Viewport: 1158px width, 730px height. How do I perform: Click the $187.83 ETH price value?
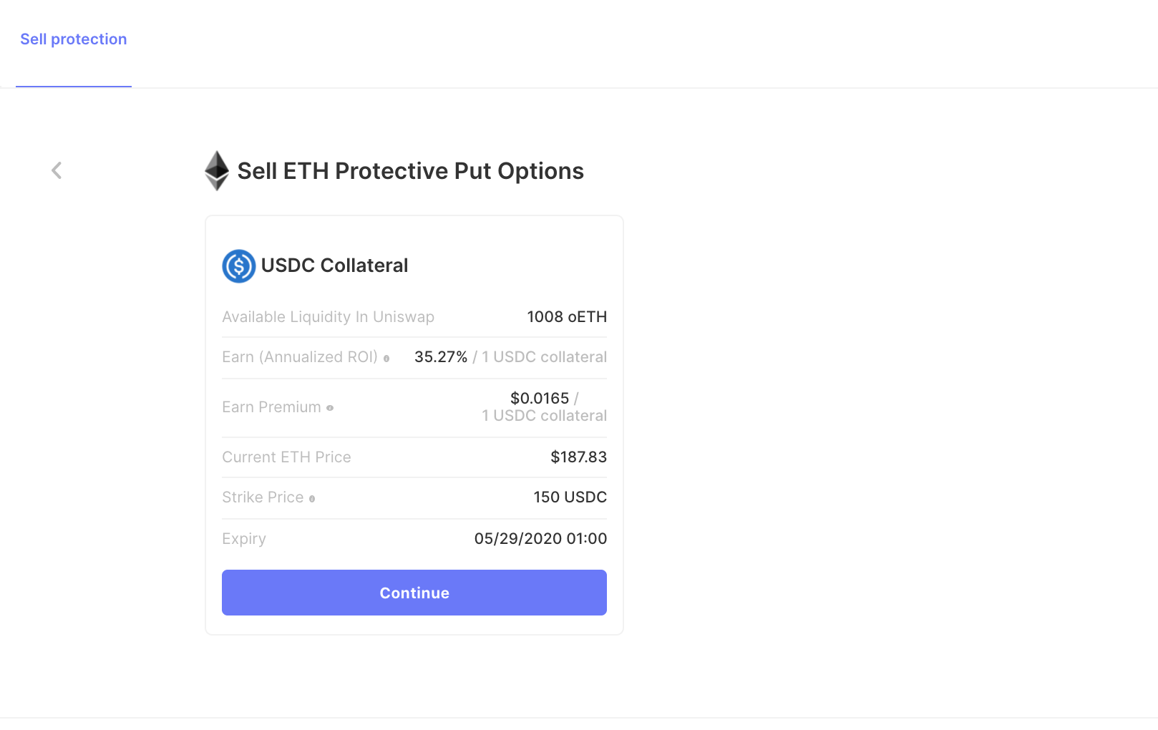pos(578,457)
